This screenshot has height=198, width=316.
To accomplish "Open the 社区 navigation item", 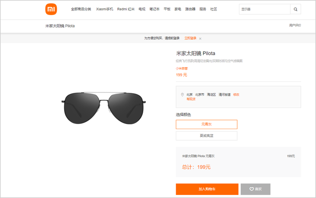I will tap(213, 9).
